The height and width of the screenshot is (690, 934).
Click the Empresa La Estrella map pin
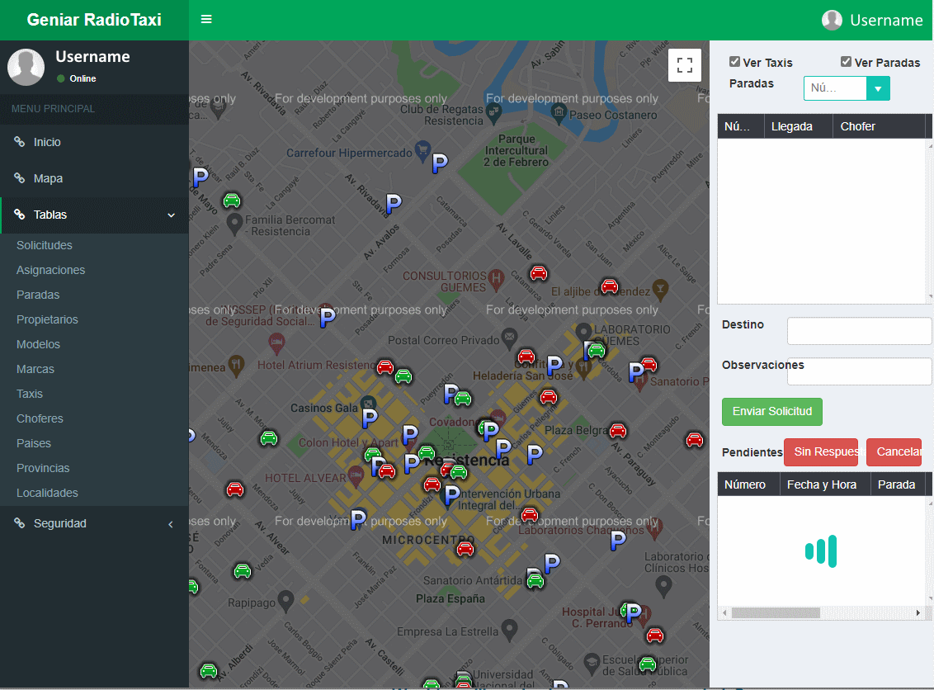point(509,629)
